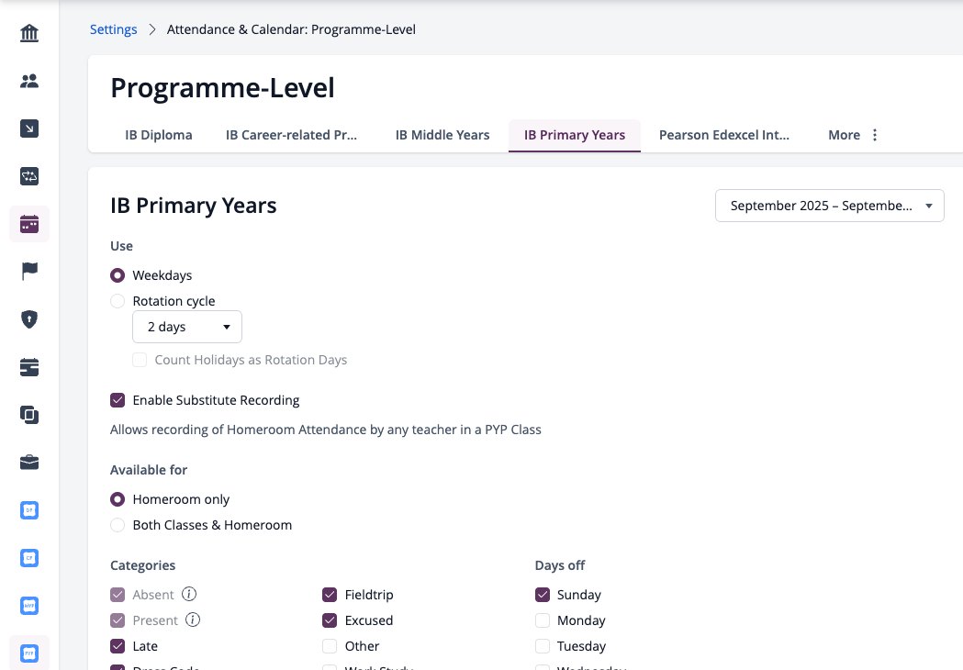963x670 pixels.
Task: Mark Monday as a day off
Action: click(543, 620)
